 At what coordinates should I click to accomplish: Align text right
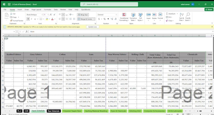(67, 19)
